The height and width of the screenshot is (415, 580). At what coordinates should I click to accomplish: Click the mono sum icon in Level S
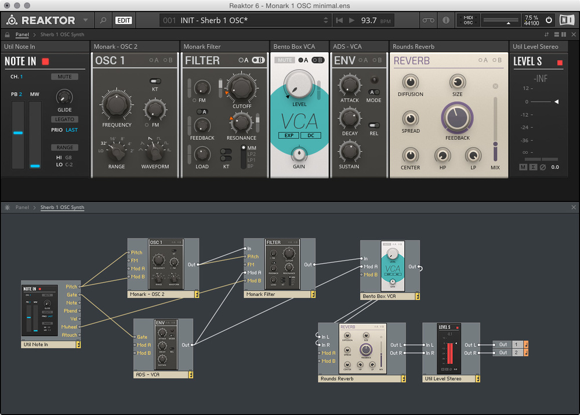(533, 167)
